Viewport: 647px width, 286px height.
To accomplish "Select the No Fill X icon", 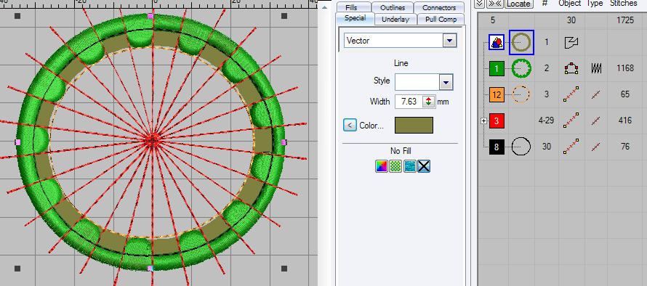I will (424, 166).
